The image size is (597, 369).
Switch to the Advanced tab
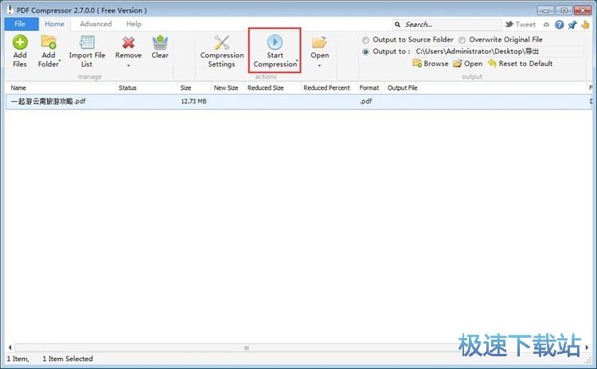96,24
